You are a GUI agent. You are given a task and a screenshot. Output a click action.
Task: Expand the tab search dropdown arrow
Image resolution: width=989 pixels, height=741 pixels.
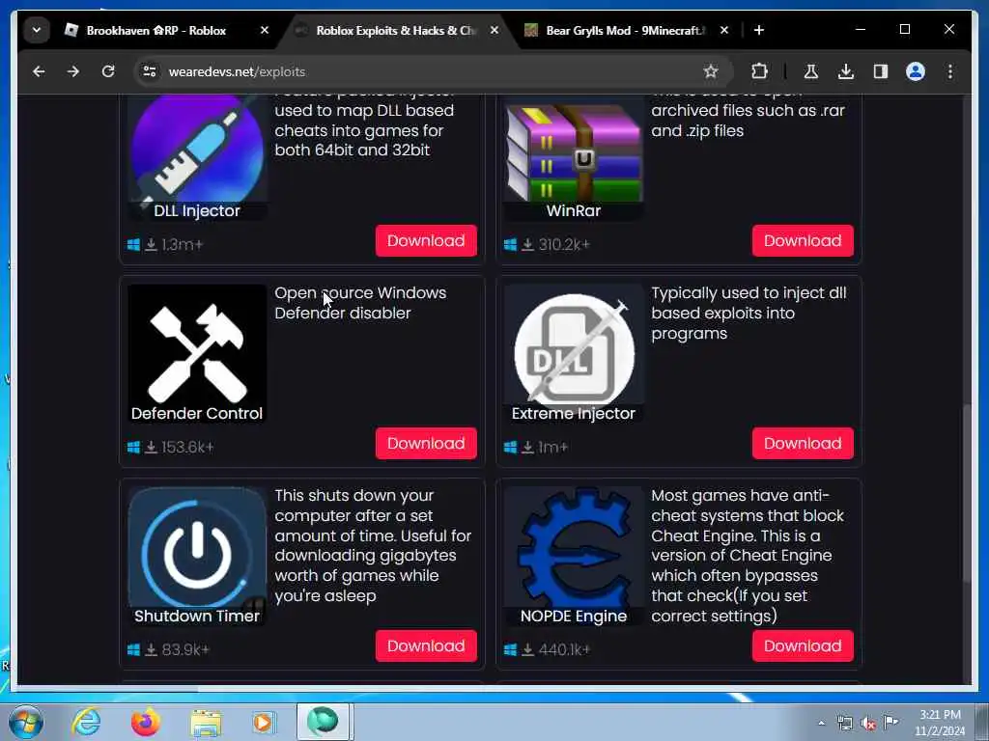(x=37, y=30)
